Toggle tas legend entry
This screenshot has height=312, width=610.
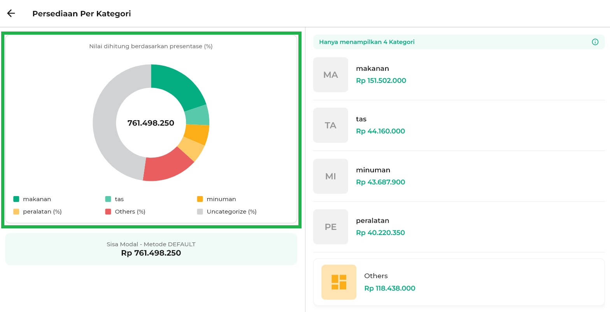tap(114, 199)
